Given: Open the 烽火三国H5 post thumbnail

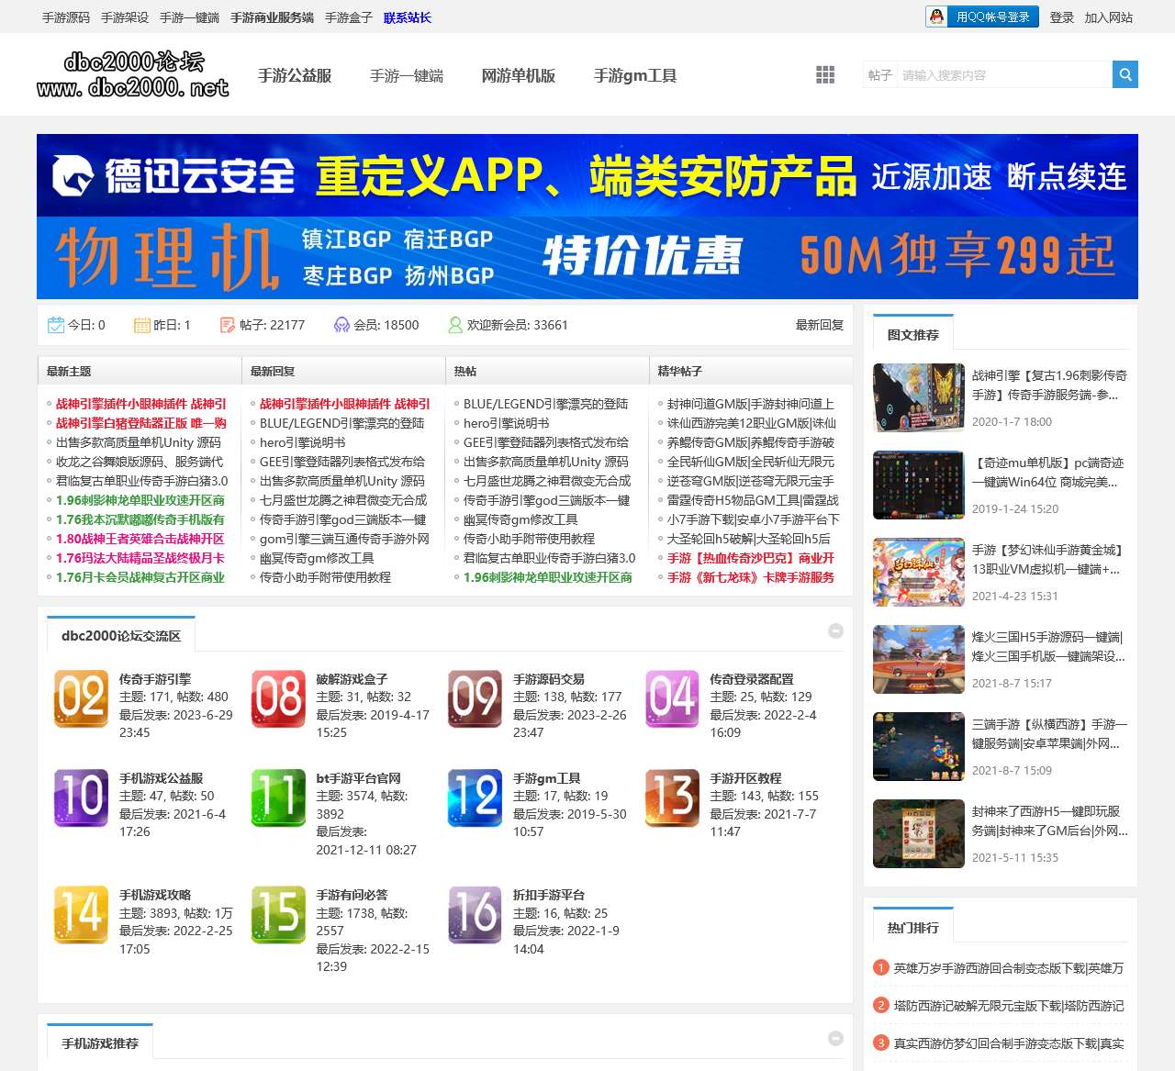Looking at the screenshot, I should click(918, 659).
